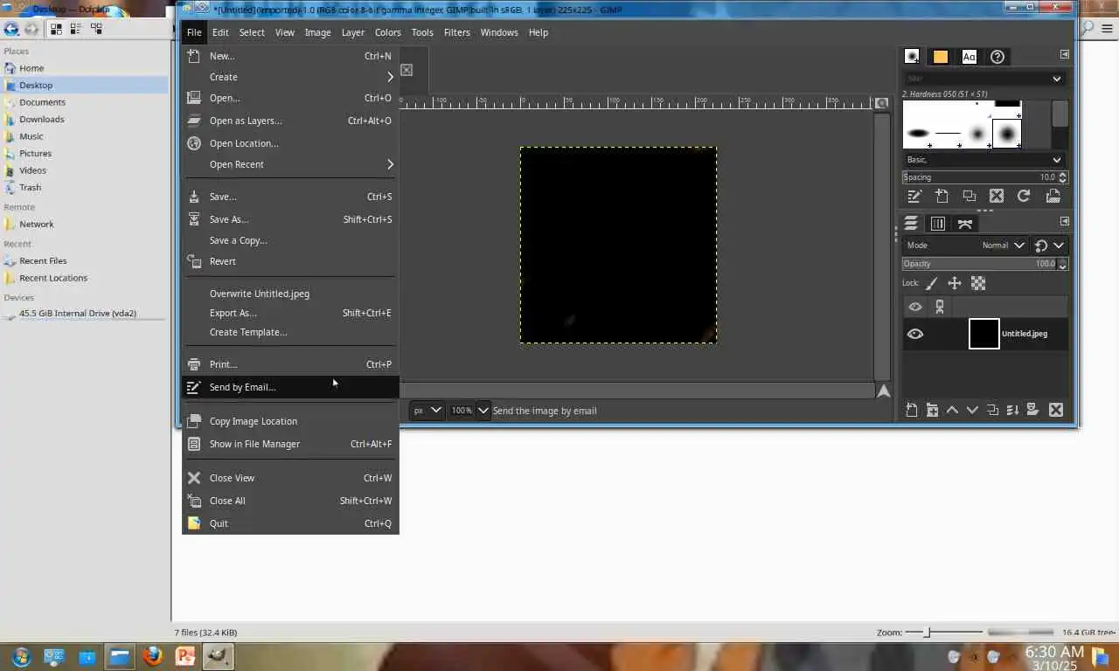Delete the selected brush icon
Image resolution: width=1119 pixels, height=671 pixels.
[996, 196]
